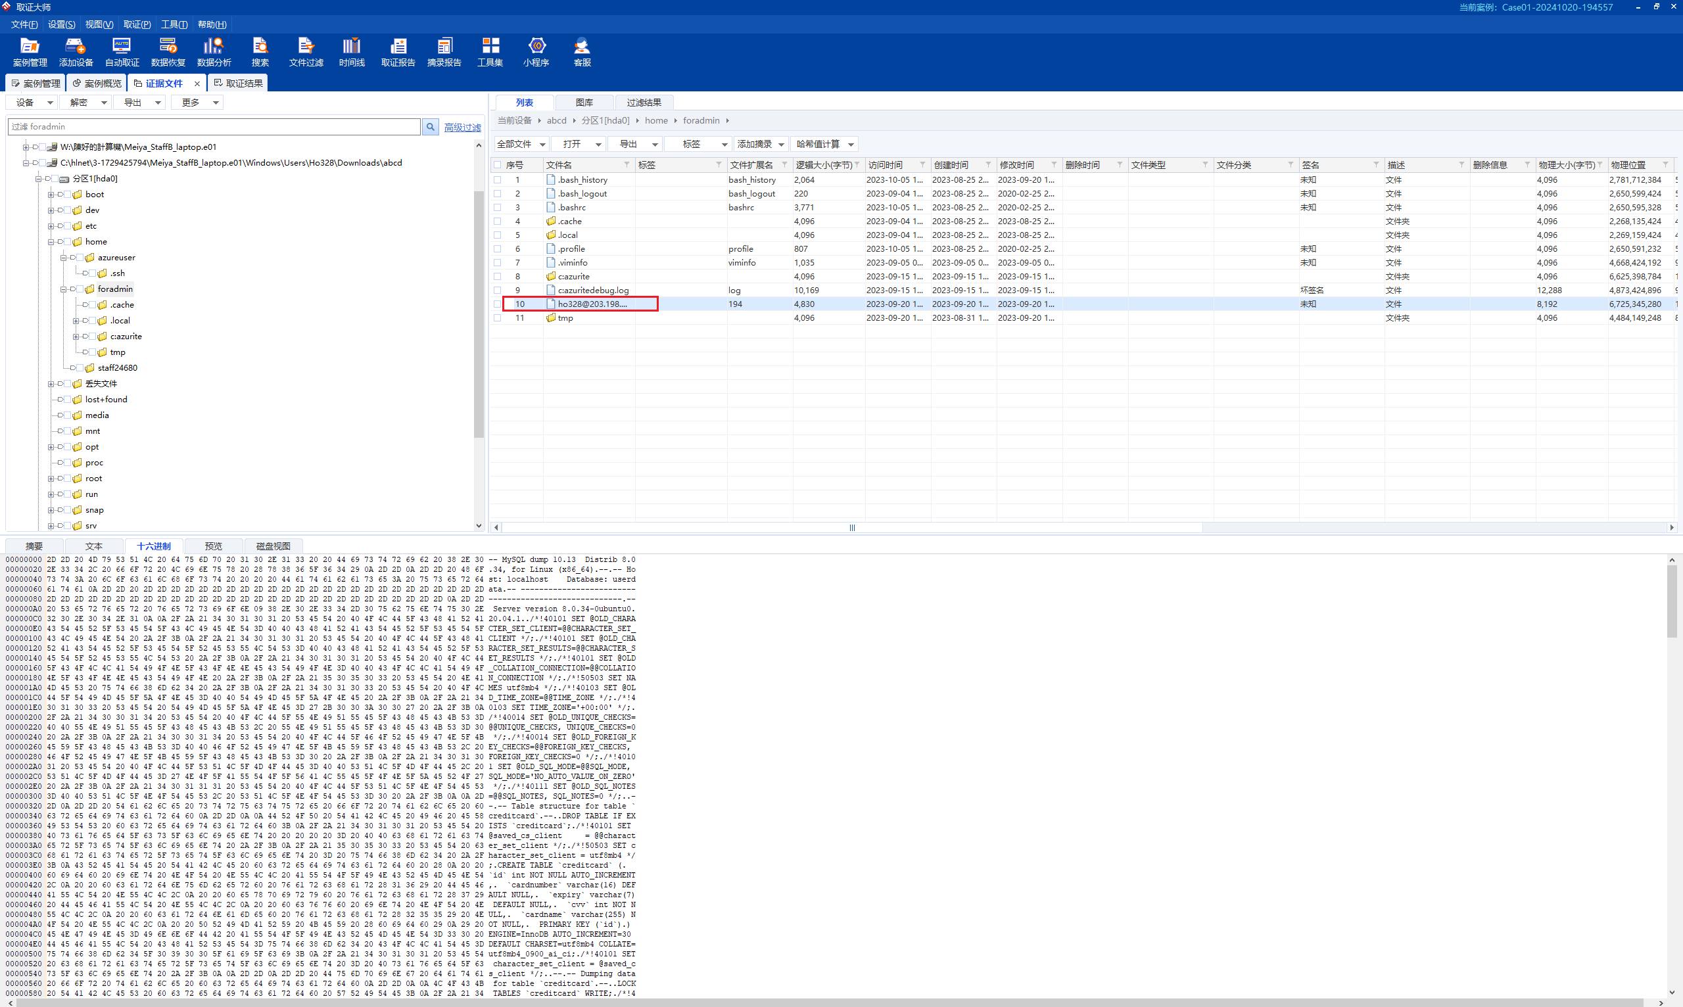
Task: Contact 客服 via toolbar icon
Action: tap(582, 52)
